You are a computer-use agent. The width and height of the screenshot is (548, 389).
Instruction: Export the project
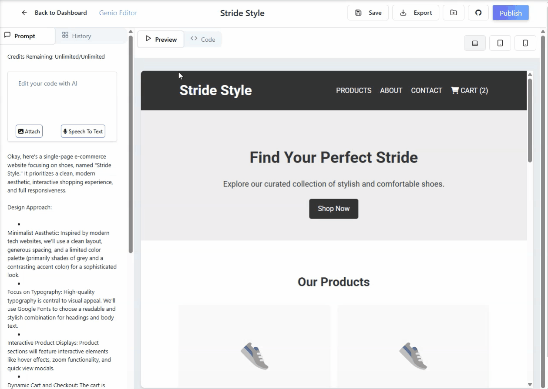pos(415,13)
